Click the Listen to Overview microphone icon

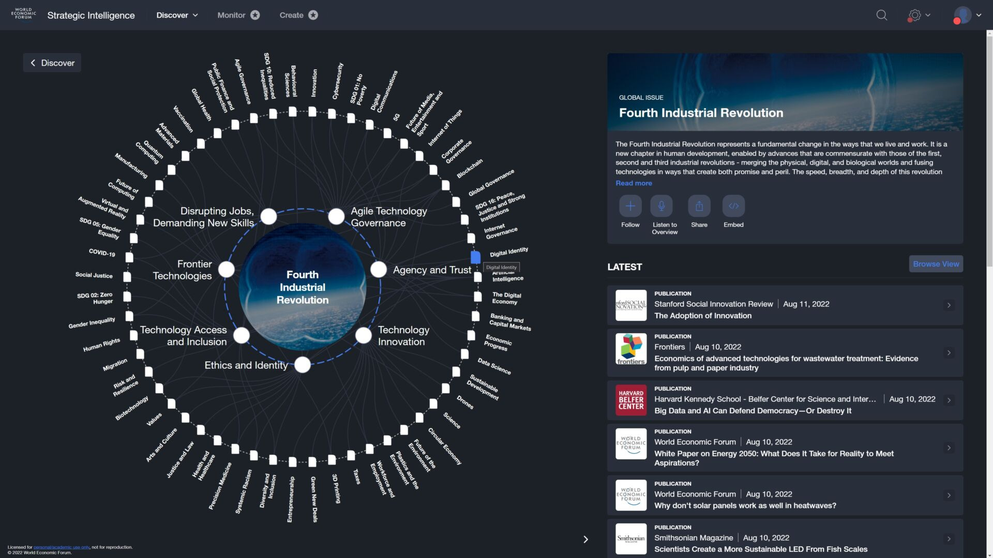tap(661, 206)
